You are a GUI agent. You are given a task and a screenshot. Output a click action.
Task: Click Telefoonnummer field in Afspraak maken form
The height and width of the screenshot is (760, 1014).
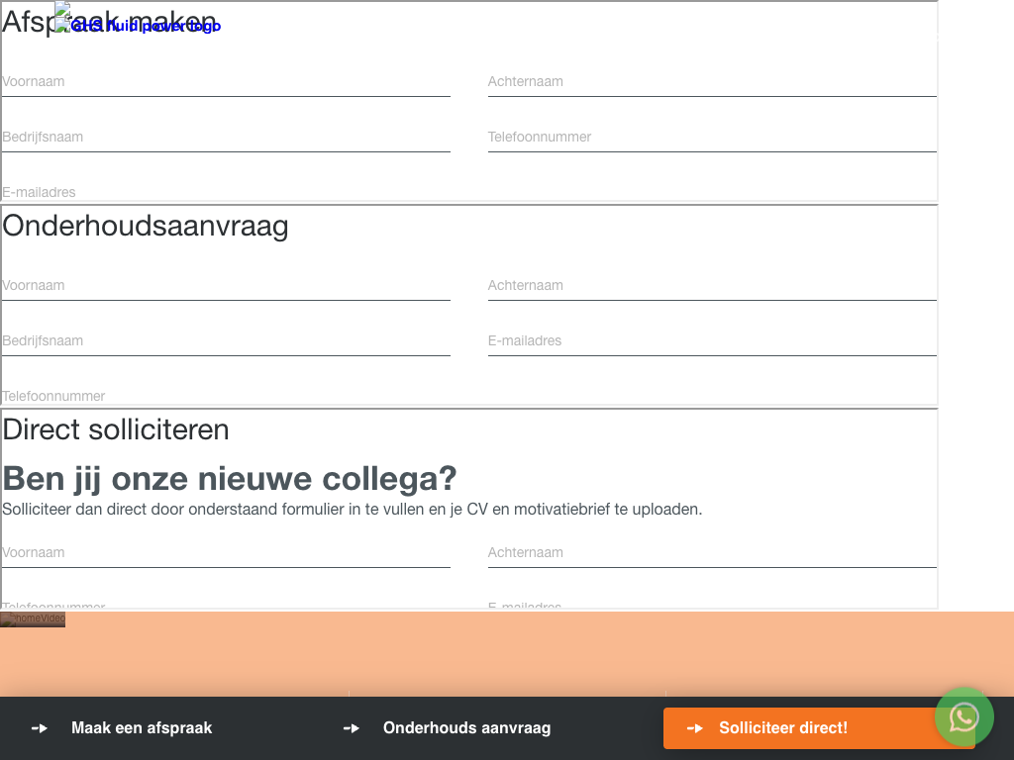[712, 138]
